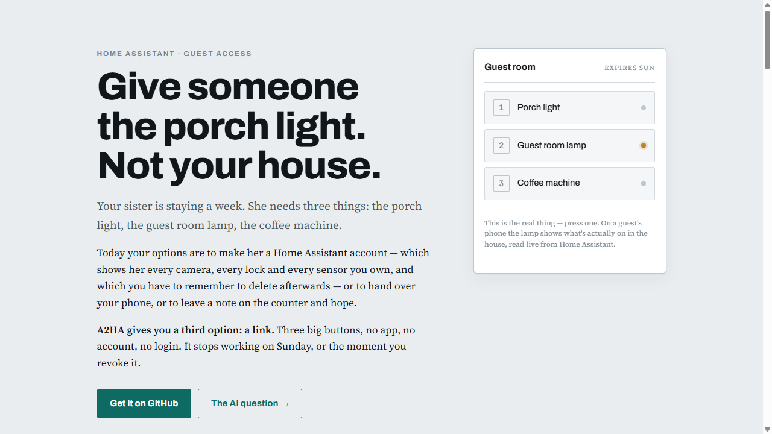Click the Guest room card title
The width and height of the screenshot is (772, 434).
[x=510, y=67]
